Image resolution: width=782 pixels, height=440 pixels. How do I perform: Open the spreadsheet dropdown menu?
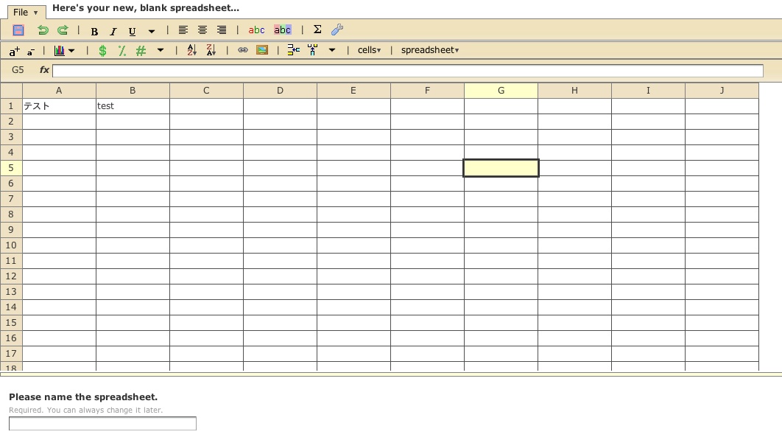coord(430,50)
